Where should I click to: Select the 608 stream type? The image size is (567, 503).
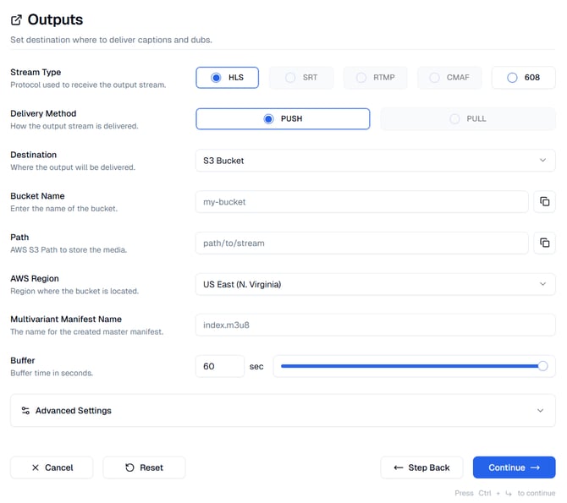[x=523, y=78]
